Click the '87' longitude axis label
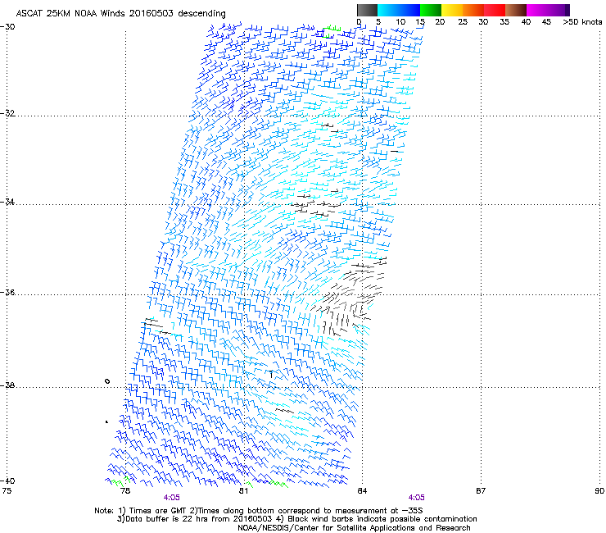606x533 pixels. pos(481,491)
